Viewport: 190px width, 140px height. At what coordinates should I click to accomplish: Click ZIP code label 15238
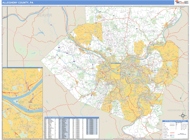tap(144, 48)
